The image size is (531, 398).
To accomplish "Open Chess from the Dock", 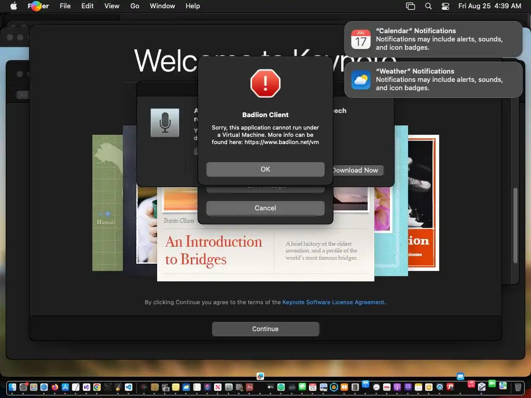I will point(239,387).
